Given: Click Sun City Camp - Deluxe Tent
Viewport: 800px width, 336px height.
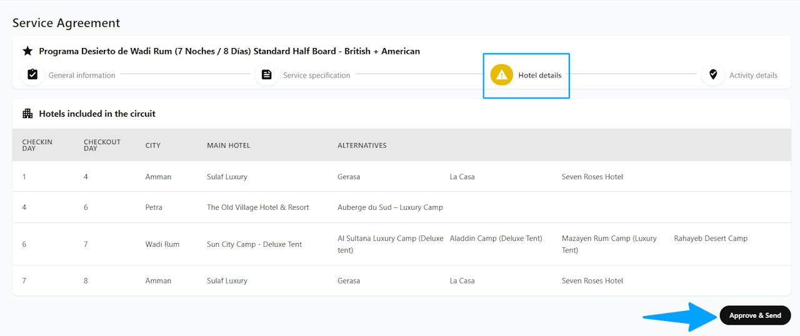Looking at the screenshot, I should (x=254, y=244).
